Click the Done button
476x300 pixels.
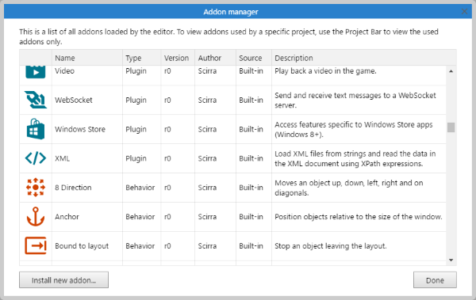tap(435, 280)
